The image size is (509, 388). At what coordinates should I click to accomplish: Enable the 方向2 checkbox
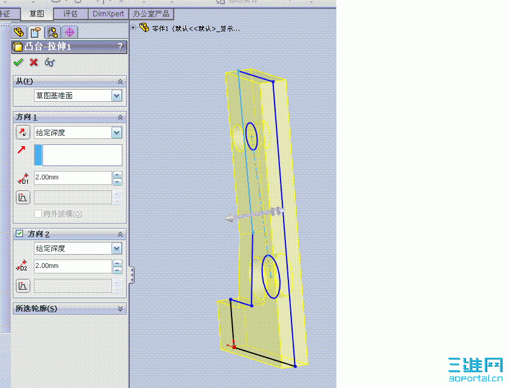(19, 233)
